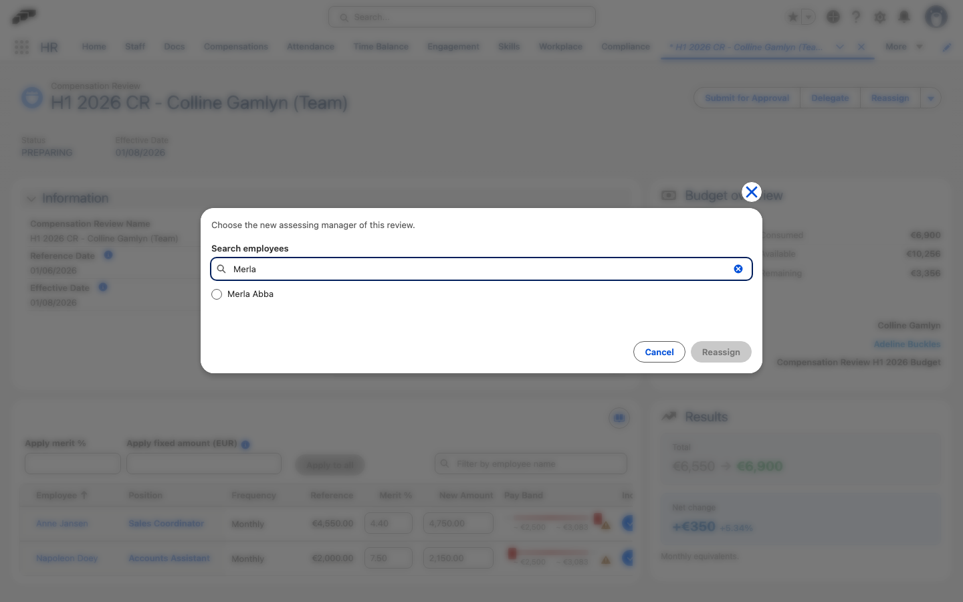This screenshot has height=602, width=963.
Task: Close the reassign dialog with the X icon
Action: coord(752,192)
